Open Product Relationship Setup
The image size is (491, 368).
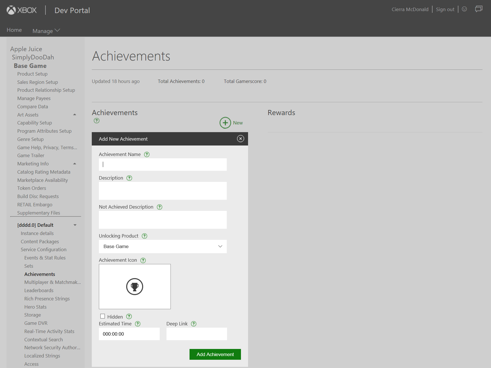click(x=46, y=90)
